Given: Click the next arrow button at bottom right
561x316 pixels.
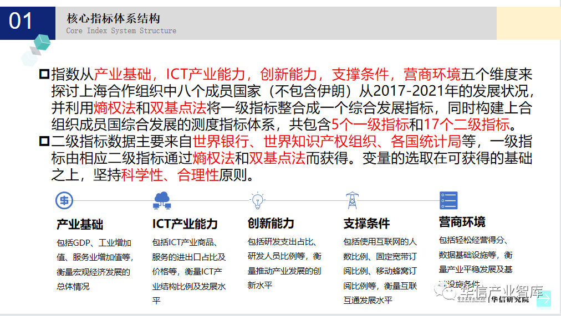Looking at the screenshot, I should (543, 299).
